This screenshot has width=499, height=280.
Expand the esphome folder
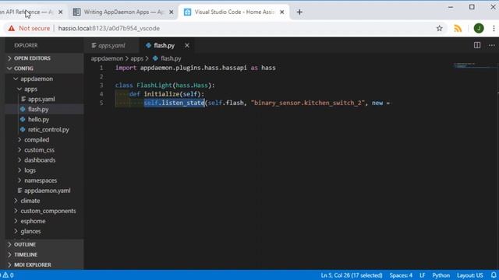pos(44,221)
